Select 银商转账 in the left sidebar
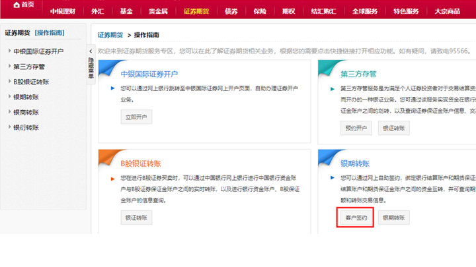The height and width of the screenshot is (267, 476). [26, 112]
